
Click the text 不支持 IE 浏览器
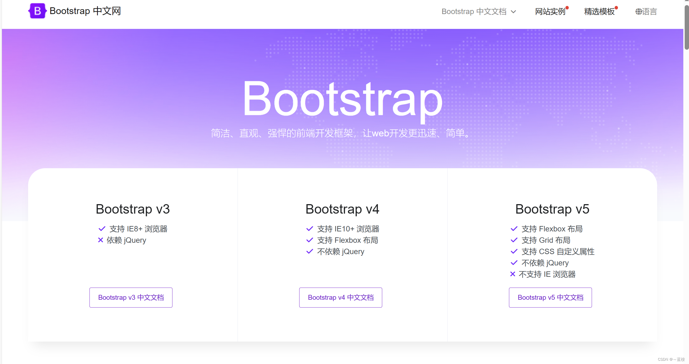point(547,274)
